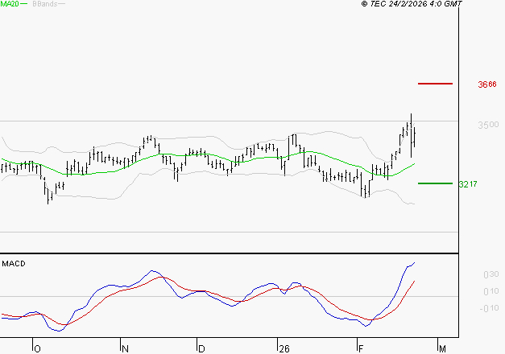This screenshot has width=505, height=354.
Task: Click the O month marker on time axis
Action: click(x=37, y=349)
